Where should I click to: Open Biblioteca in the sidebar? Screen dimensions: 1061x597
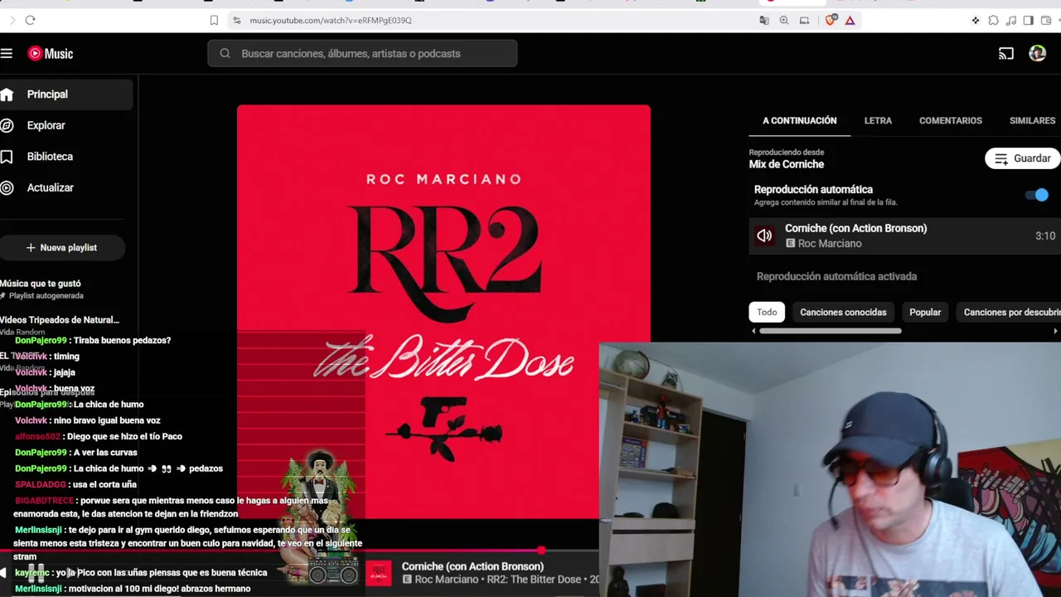[x=66, y=157]
